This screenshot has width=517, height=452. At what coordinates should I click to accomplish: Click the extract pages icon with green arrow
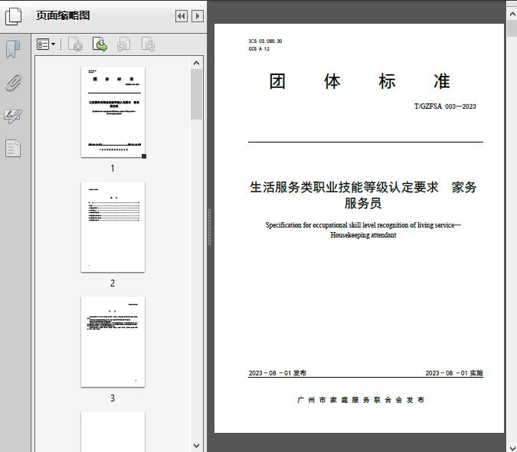[x=100, y=45]
